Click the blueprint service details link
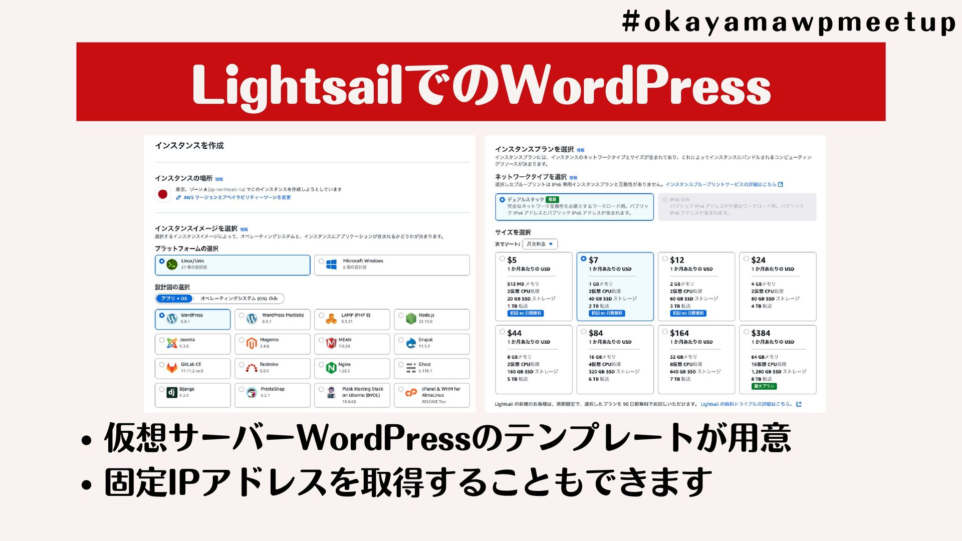The height and width of the screenshot is (541, 962). [x=724, y=184]
